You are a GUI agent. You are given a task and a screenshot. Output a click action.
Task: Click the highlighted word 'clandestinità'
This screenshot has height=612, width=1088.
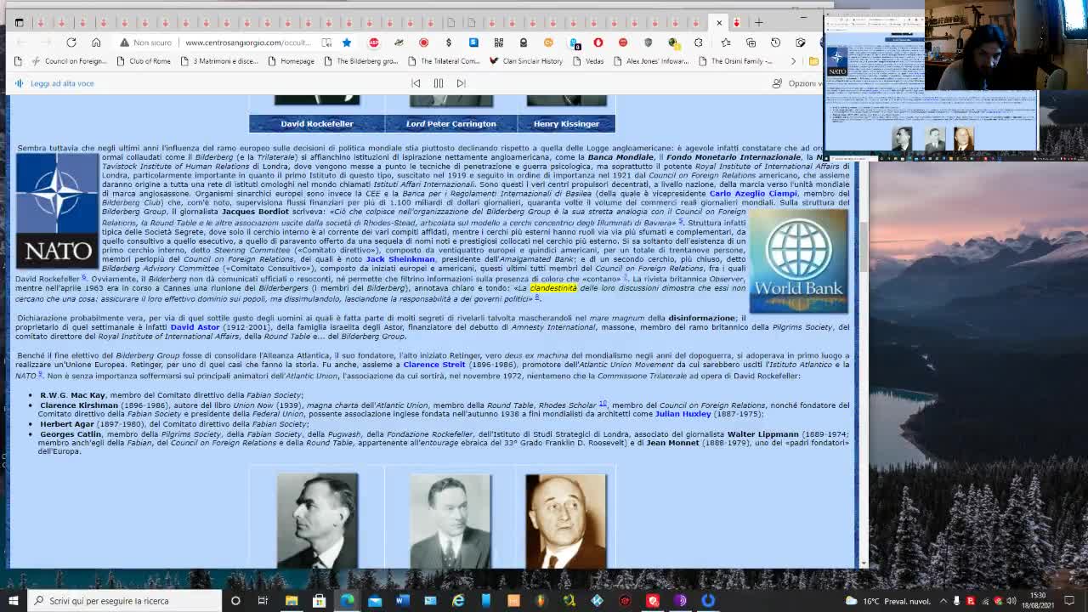point(553,288)
